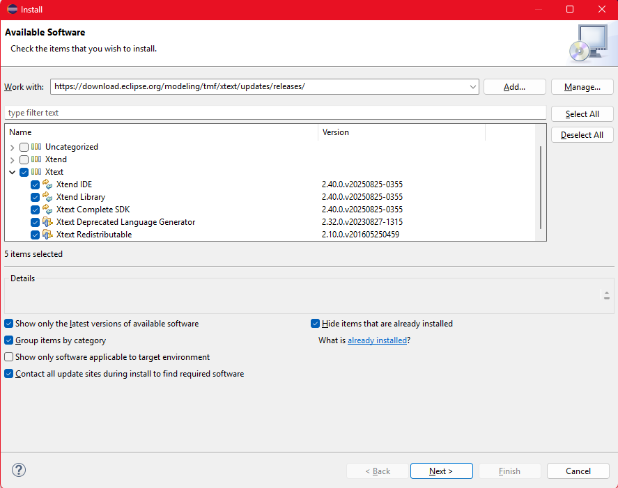Open the Work with URL dropdown
Image resolution: width=618 pixels, height=488 pixels.
(x=473, y=87)
